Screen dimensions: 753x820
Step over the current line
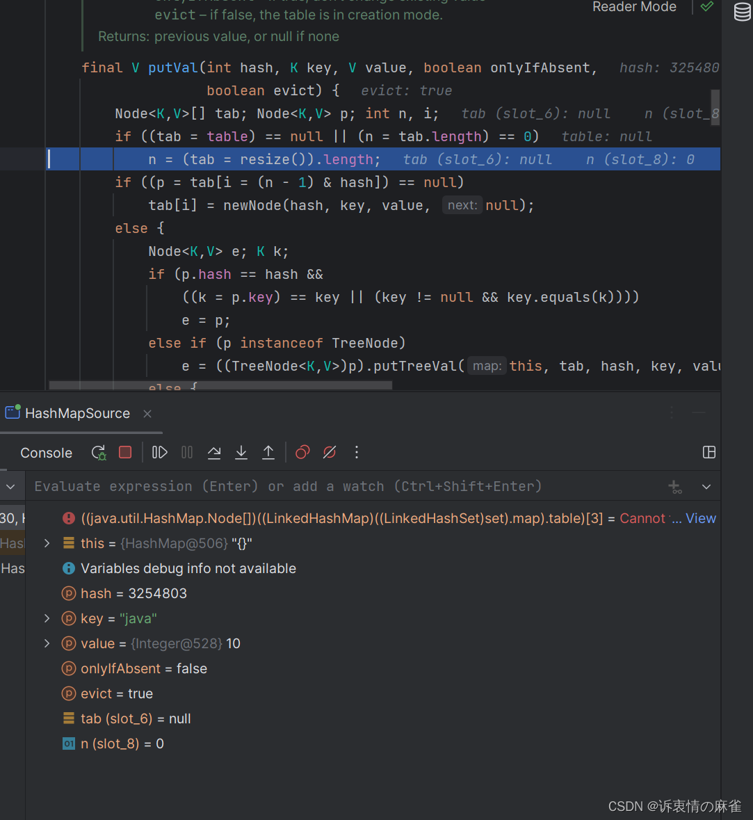click(x=214, y=452)
